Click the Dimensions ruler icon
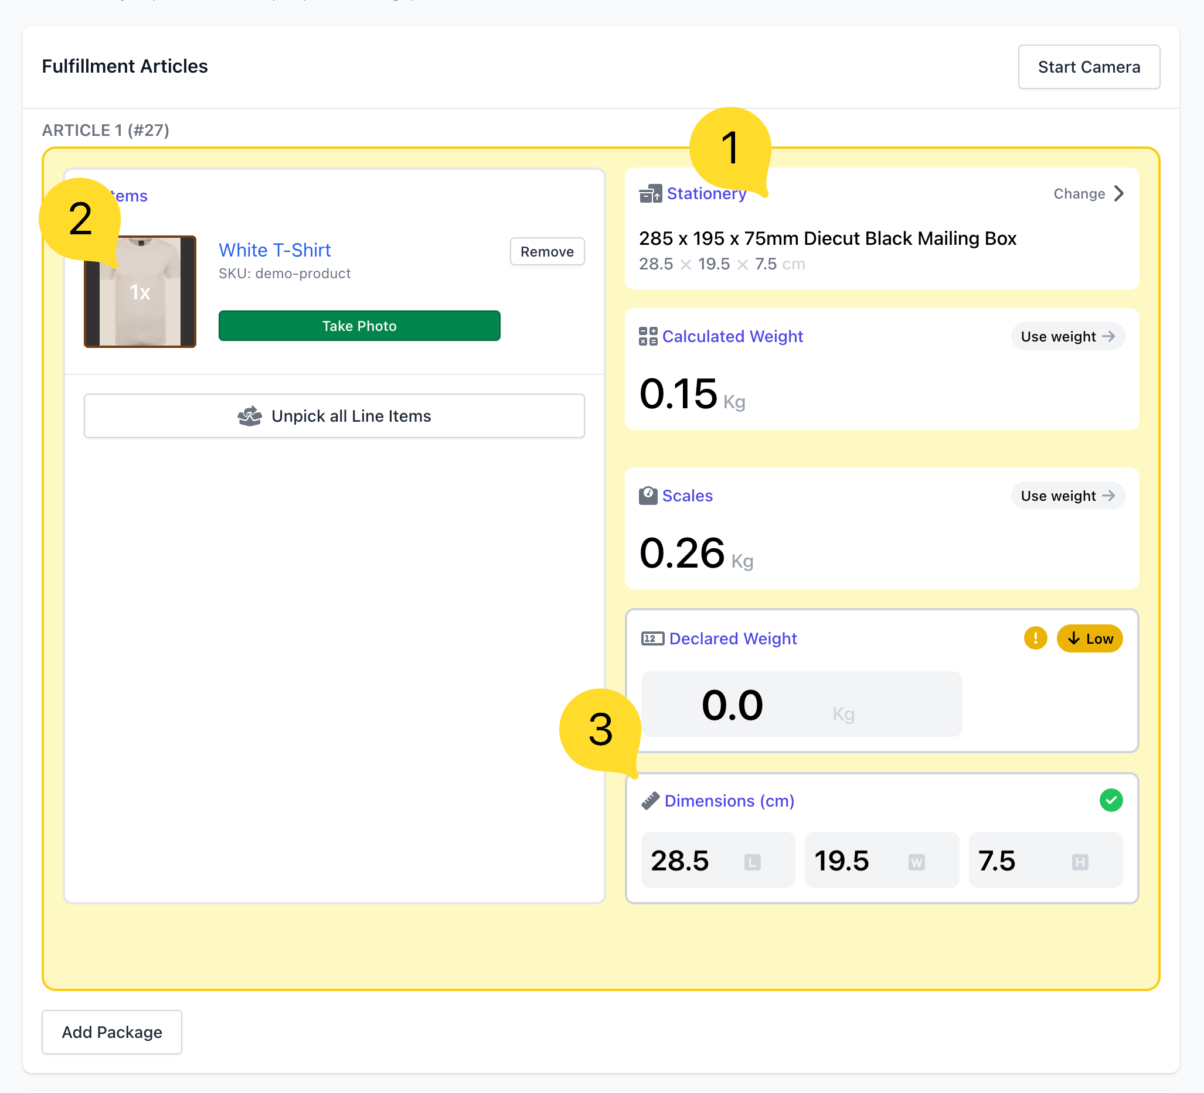Screen dimensions: 1204x1093 click(x=650, y=801)
